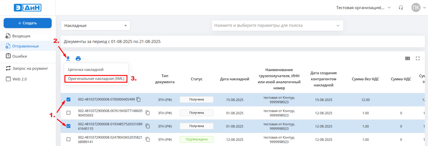Open the Входящие folder
Image resolution: width=428 pixels, height=146 pixels.
pos(21,36)
